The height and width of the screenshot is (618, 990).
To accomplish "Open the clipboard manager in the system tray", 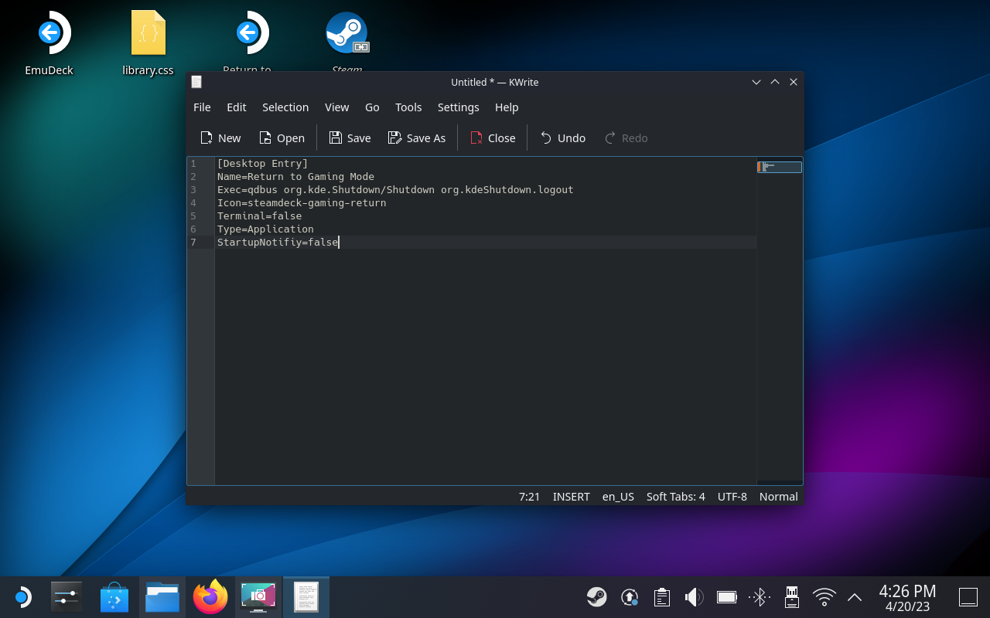I will 661,596.
